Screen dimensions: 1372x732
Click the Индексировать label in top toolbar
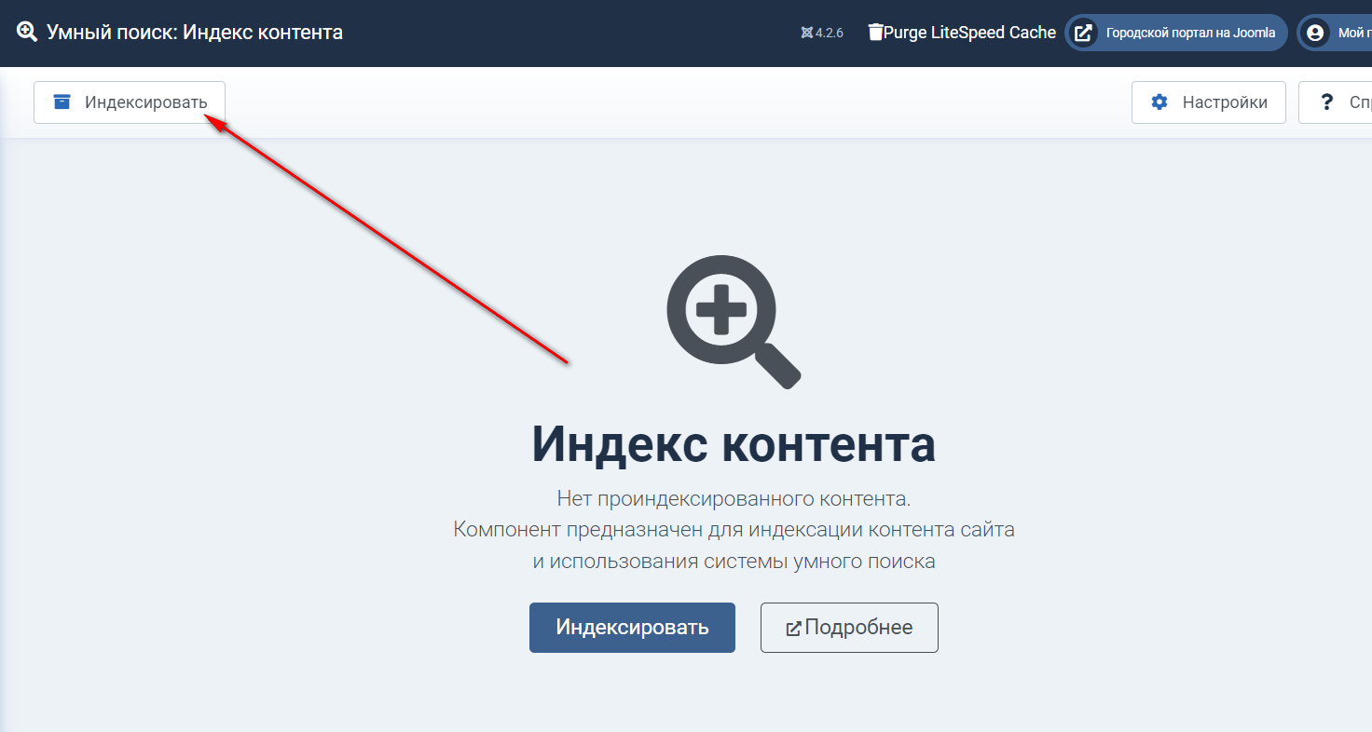click(x=146, y=102)
